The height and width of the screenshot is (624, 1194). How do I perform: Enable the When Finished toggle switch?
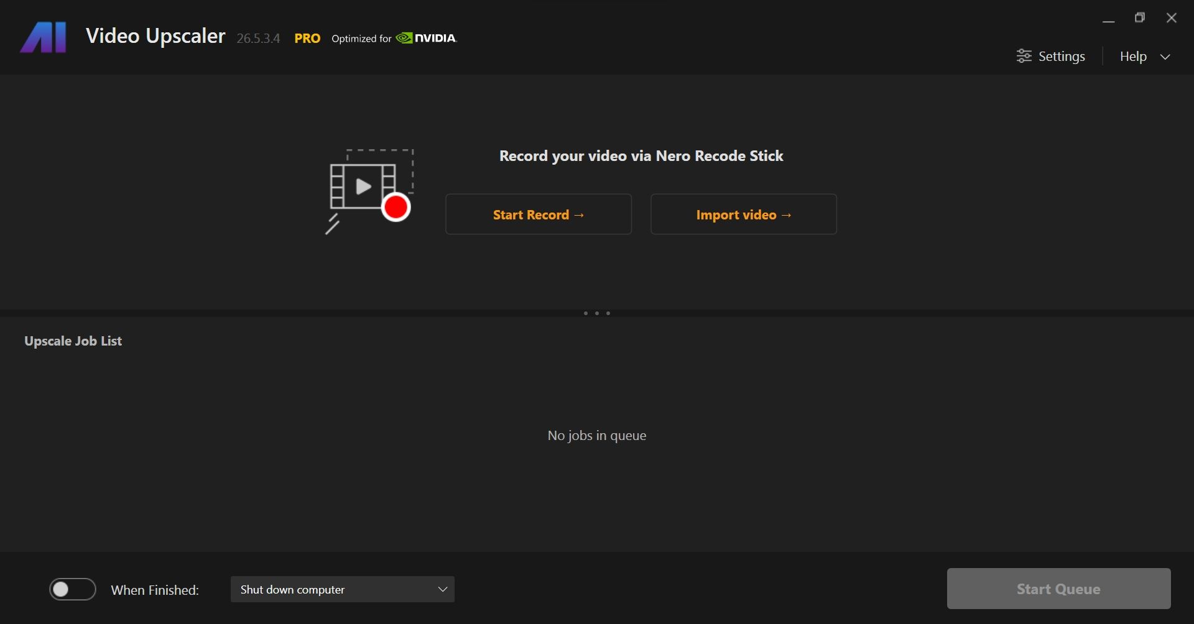tap(73, 589)
